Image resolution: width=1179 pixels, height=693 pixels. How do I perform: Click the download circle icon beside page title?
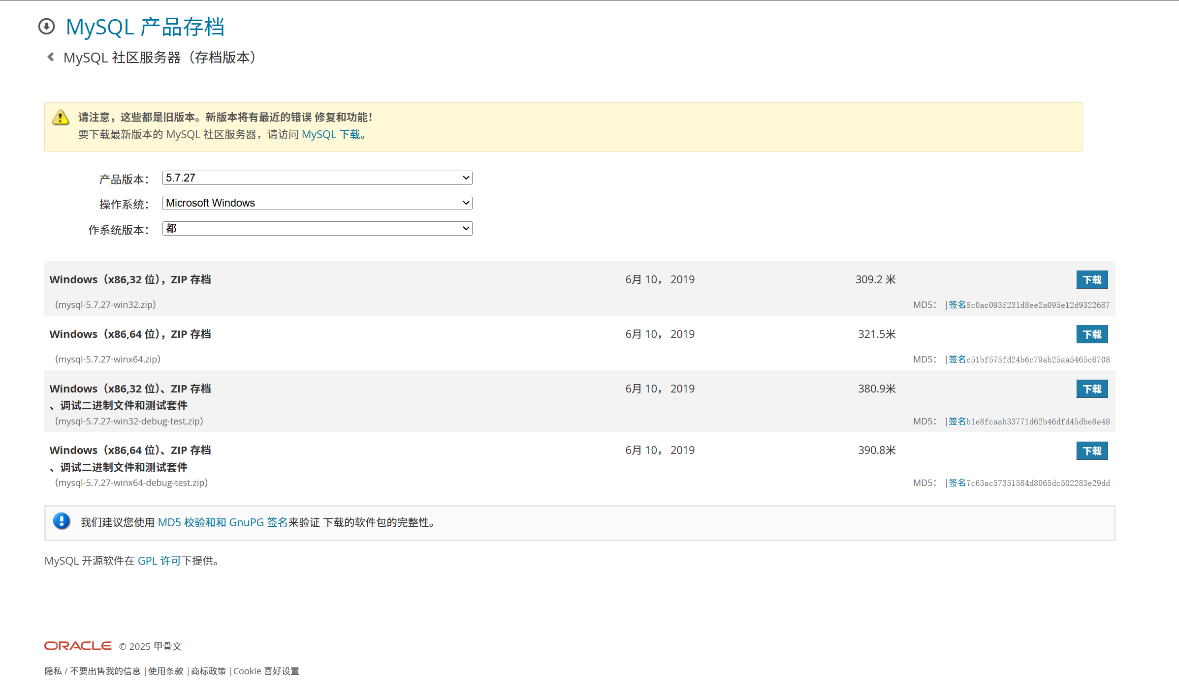point(46,27)
